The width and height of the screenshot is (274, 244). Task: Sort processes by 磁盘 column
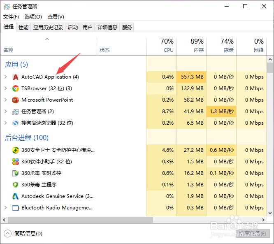(221, 46)
